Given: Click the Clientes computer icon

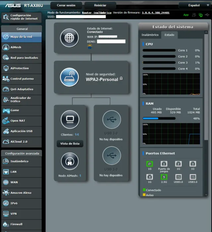Looking at the screenshot, I should 70,119.
